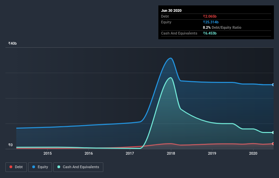
Task: Click the ₹40b y-axis label
Action: (x=13, y=43)
